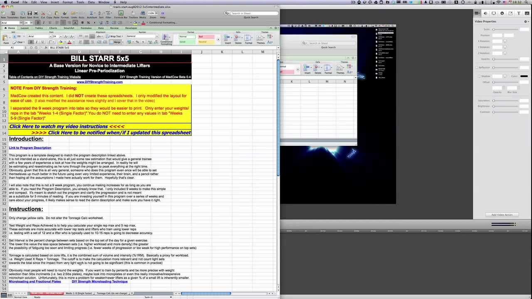Click the Cut scissors icon

(x=43, y=13)
